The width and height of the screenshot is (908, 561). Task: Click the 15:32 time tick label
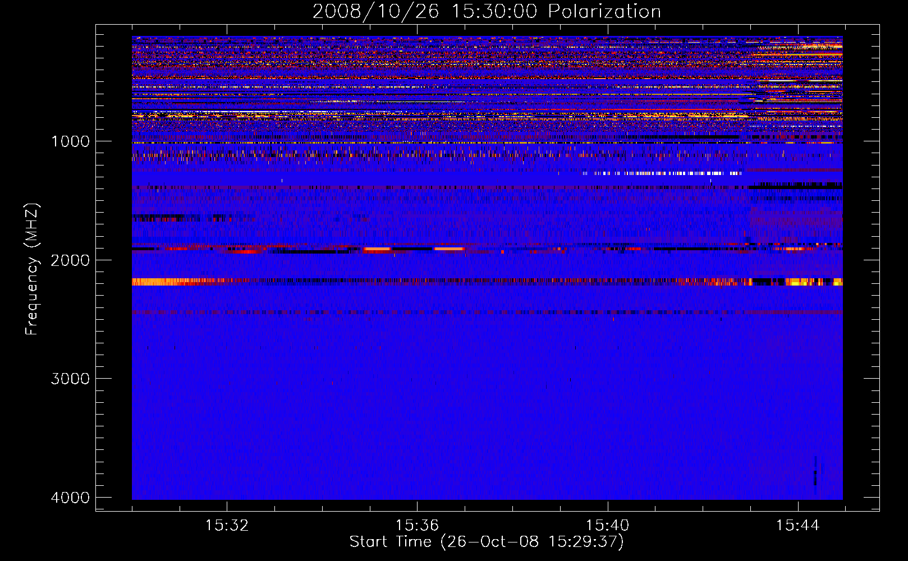point(227,526)
